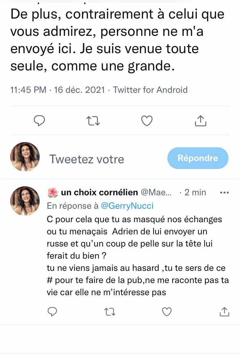Share un choix cornélien's reply tweet
This screenshot has height=356, width=240.
[224, 311]
